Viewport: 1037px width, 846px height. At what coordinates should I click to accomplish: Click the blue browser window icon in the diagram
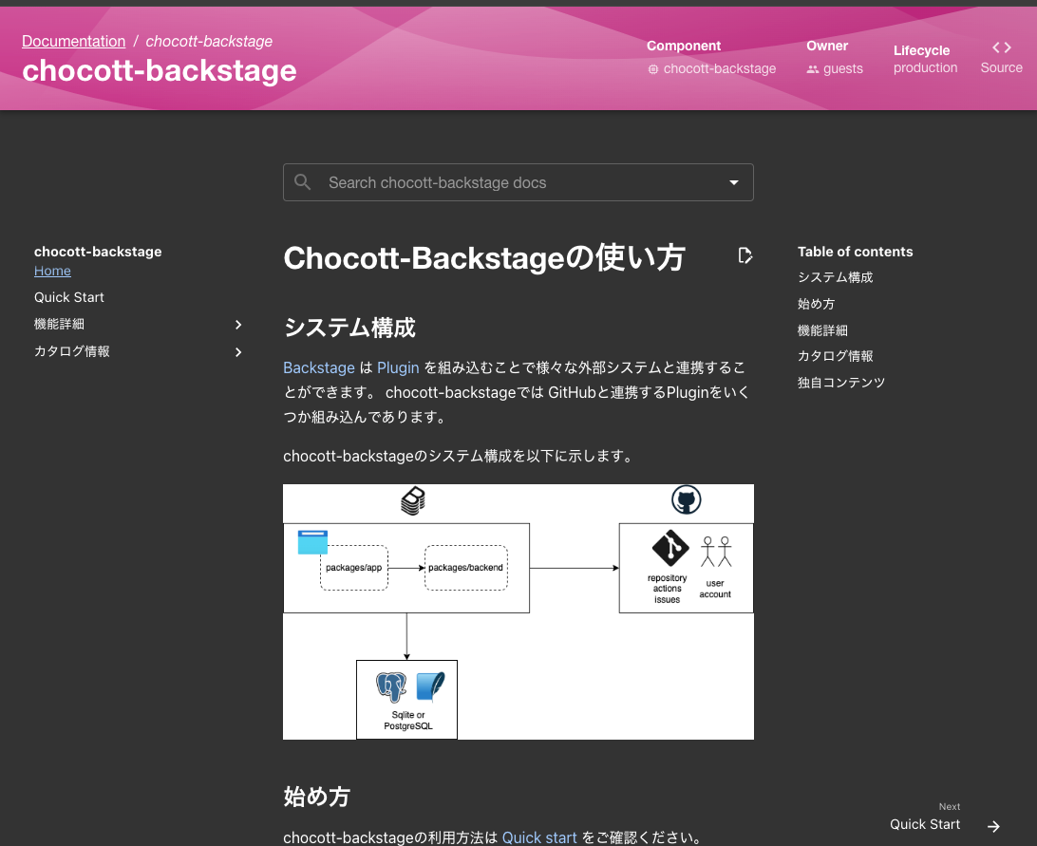click(312, 542)
